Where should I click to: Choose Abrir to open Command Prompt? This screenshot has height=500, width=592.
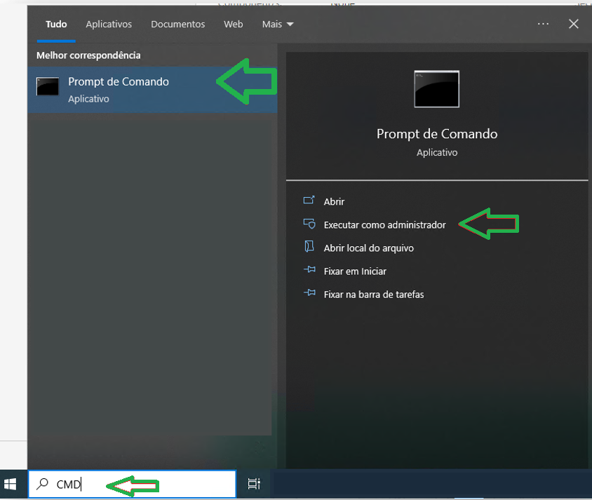pyautogui.click(x=334, y=202)
